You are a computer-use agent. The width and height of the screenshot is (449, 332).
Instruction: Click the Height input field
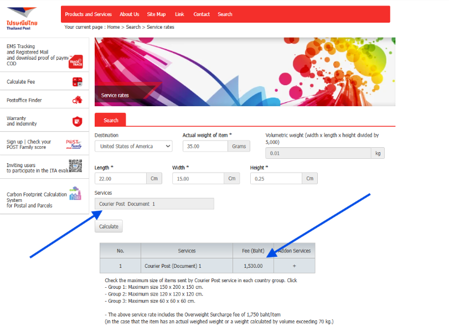(276, 179)
